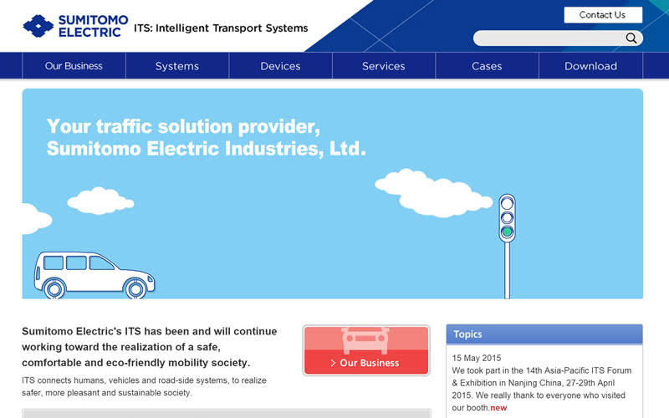
Task: Click the hero banner traffic illustration
Action: (332, 194)
